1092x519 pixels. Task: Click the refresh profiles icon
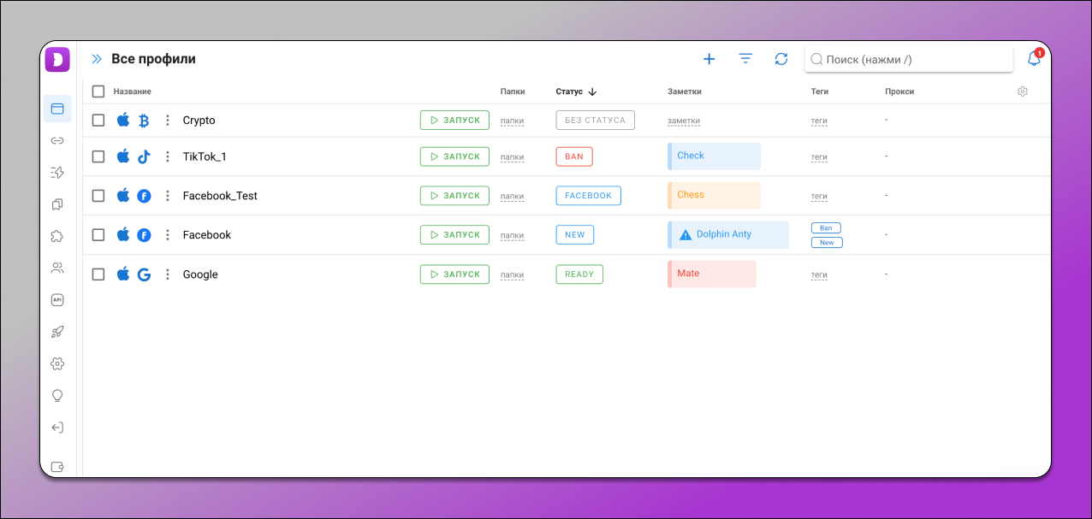tap(781, 59)
